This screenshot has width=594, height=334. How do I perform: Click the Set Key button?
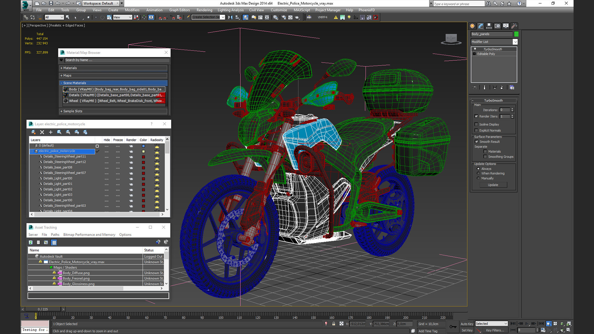(467, 330)
